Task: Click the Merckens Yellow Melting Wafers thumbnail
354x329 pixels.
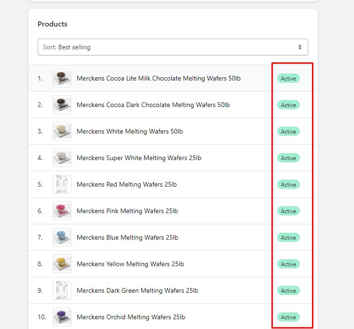Action: click(62, 264)
